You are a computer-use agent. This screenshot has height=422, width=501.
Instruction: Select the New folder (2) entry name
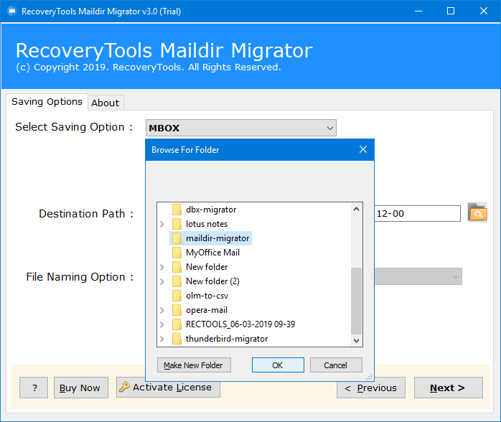click(212, 281)
